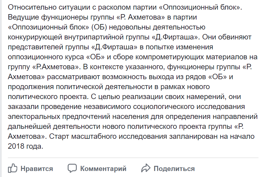The width and height of the screenshot is (259, 177).
Task: Click «2018 года» ending the post
Action: 25,146
